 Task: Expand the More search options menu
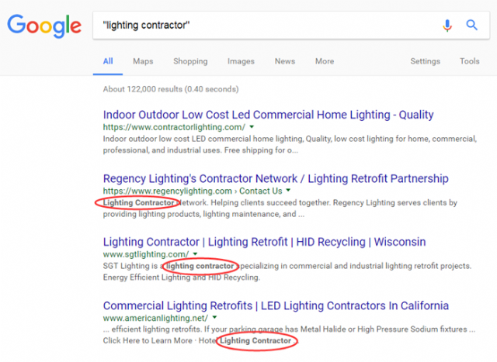[x=325, y=61]
